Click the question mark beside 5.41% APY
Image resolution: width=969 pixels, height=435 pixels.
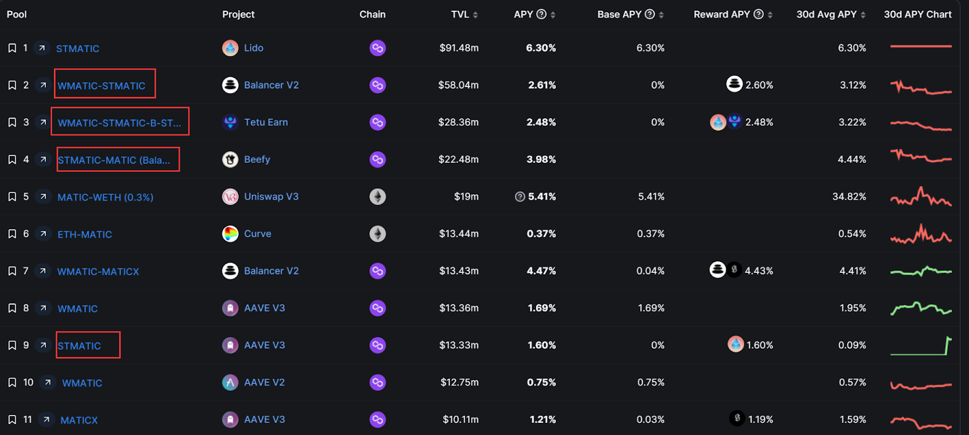(x=520, y=197)
